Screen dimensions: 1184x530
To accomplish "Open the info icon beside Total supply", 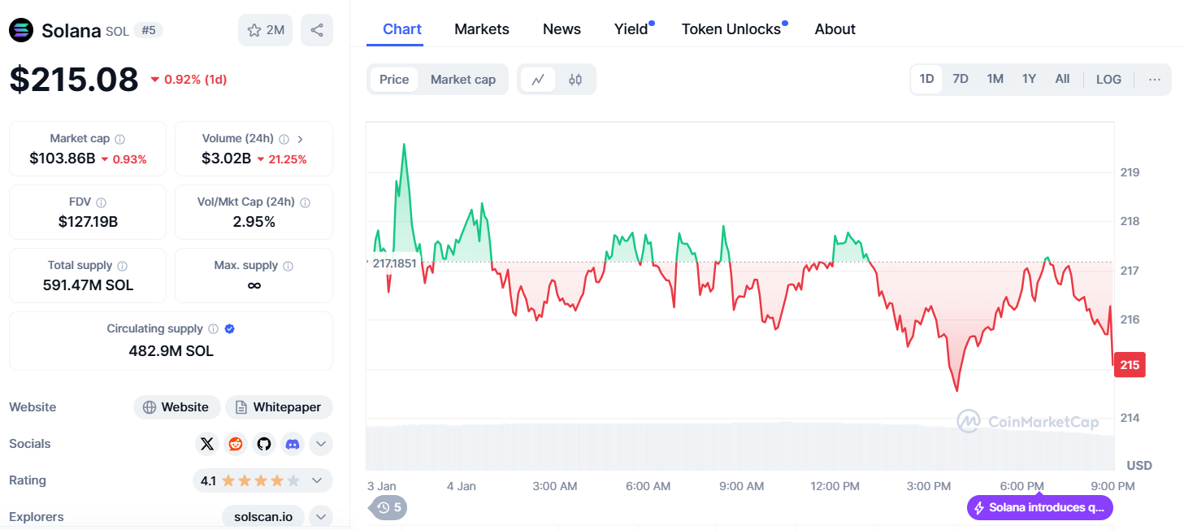I will pos(123,266).
